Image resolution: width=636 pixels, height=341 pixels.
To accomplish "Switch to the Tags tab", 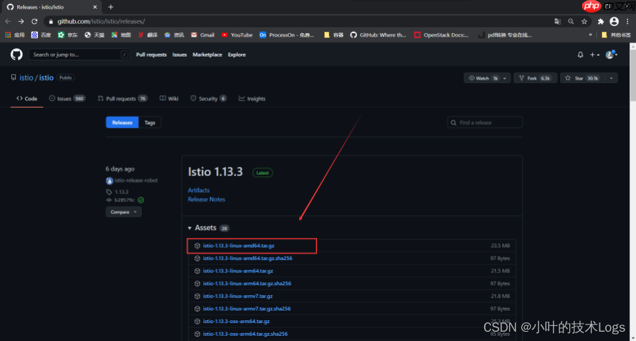I will (x=150, y=122).
